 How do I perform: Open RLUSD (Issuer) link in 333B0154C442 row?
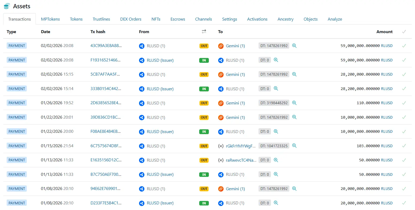pos(160,89)
